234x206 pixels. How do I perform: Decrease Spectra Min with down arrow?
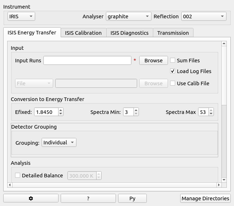136,114
